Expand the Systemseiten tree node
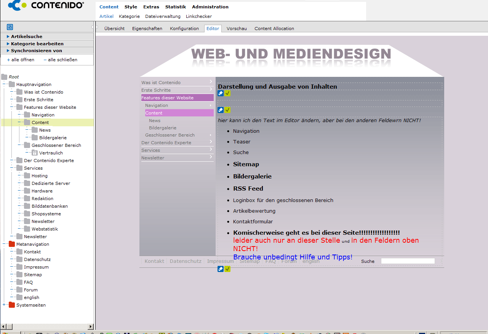Image resolution: width=488 pixels, height=334 pixels. pyautogui.click(x=4, y=305)
